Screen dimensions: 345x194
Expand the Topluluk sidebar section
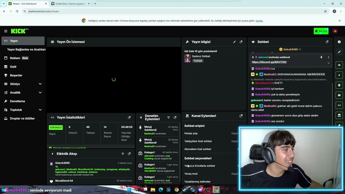coord(40,110)
